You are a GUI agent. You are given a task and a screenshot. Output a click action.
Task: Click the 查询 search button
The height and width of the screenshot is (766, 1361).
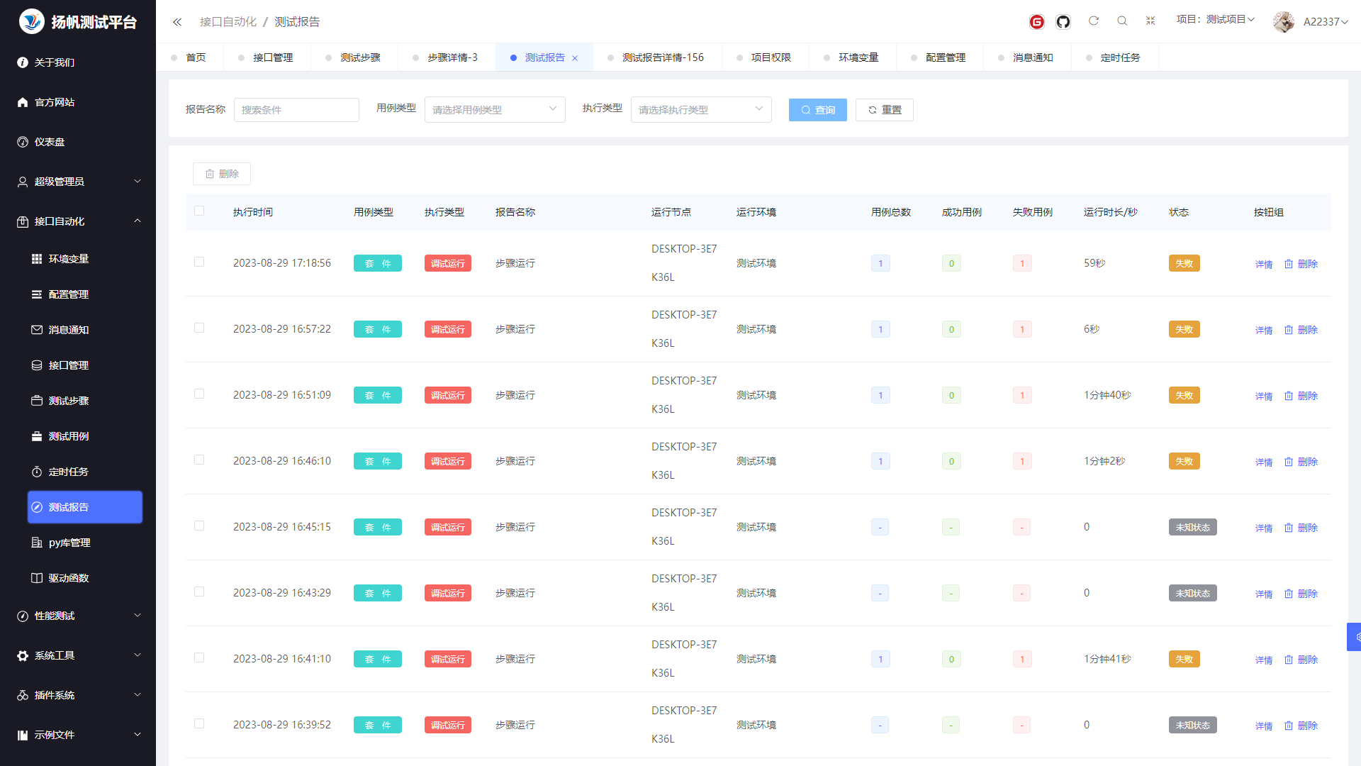coord(817,110)
